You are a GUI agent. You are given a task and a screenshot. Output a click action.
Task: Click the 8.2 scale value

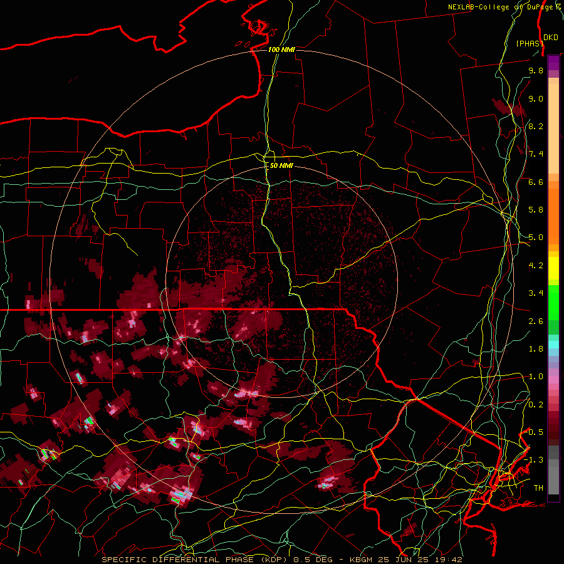click(x=536, y=126)
